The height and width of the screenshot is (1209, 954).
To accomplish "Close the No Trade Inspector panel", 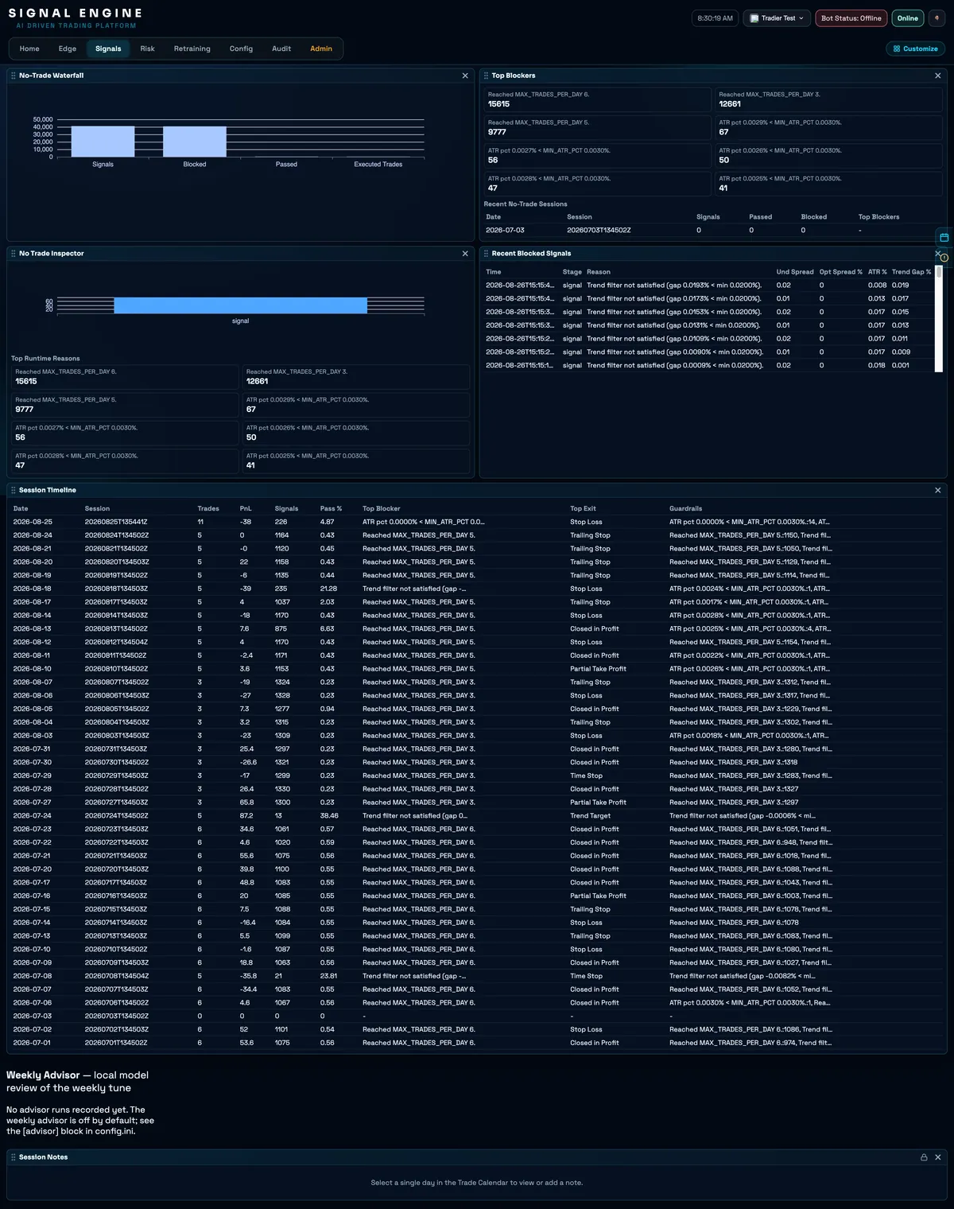I will tap(465, 254).
